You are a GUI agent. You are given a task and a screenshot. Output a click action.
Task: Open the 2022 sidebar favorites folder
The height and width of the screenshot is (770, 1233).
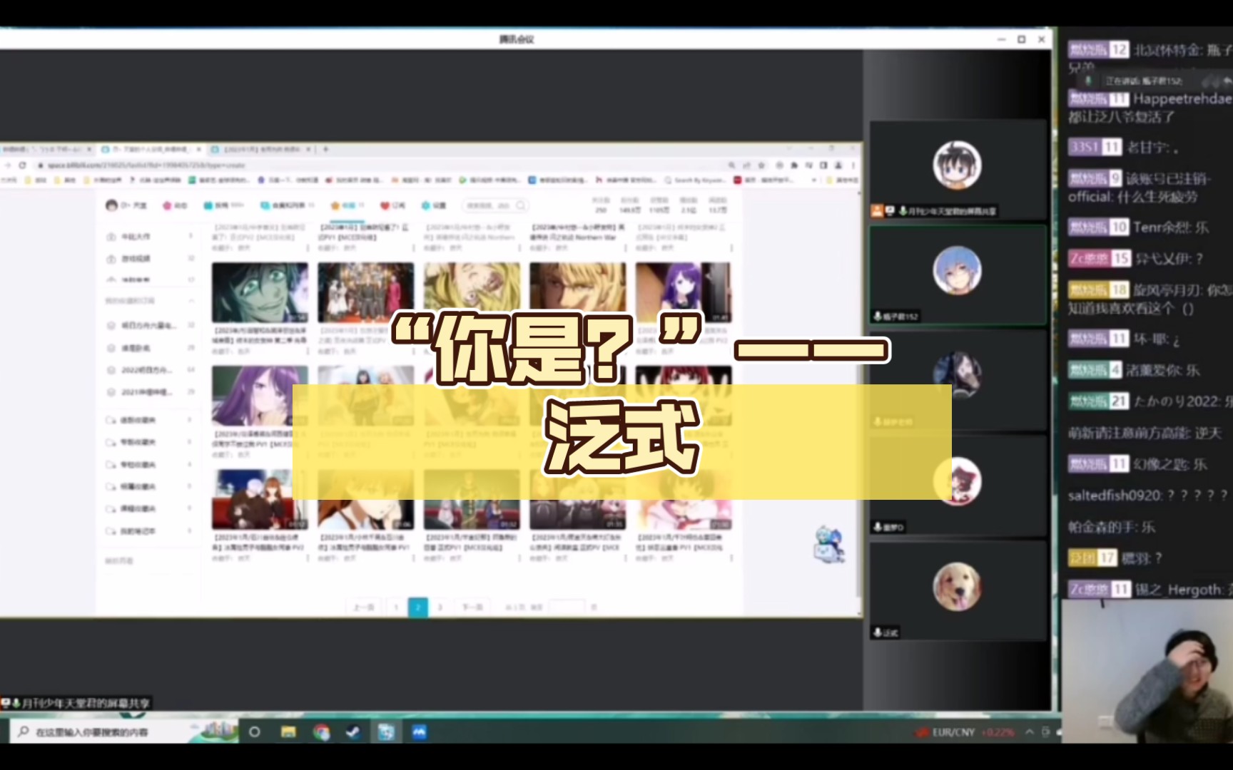click(150, 370)
